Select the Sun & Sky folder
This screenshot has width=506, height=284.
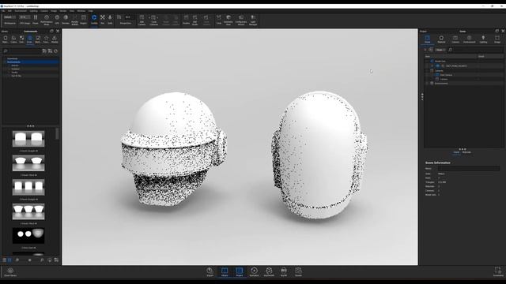(x=16, y=76)
